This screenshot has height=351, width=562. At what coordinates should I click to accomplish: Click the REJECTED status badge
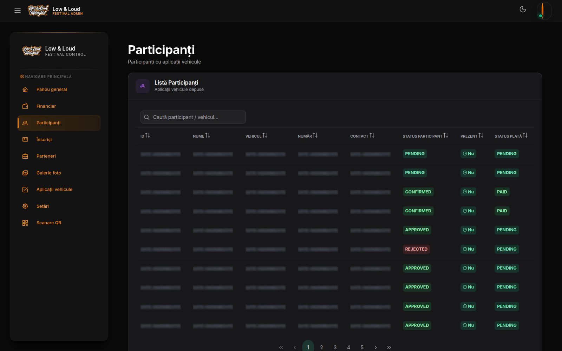point(416,249)
